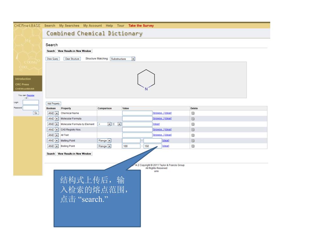Delete the CAS Registry Nos. row
The image size is (324, 243).
click(193, 129)
